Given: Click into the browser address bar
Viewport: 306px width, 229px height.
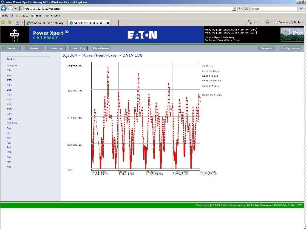Looking at the screenshot, I should pyautogui.click(x=126, y=8).
